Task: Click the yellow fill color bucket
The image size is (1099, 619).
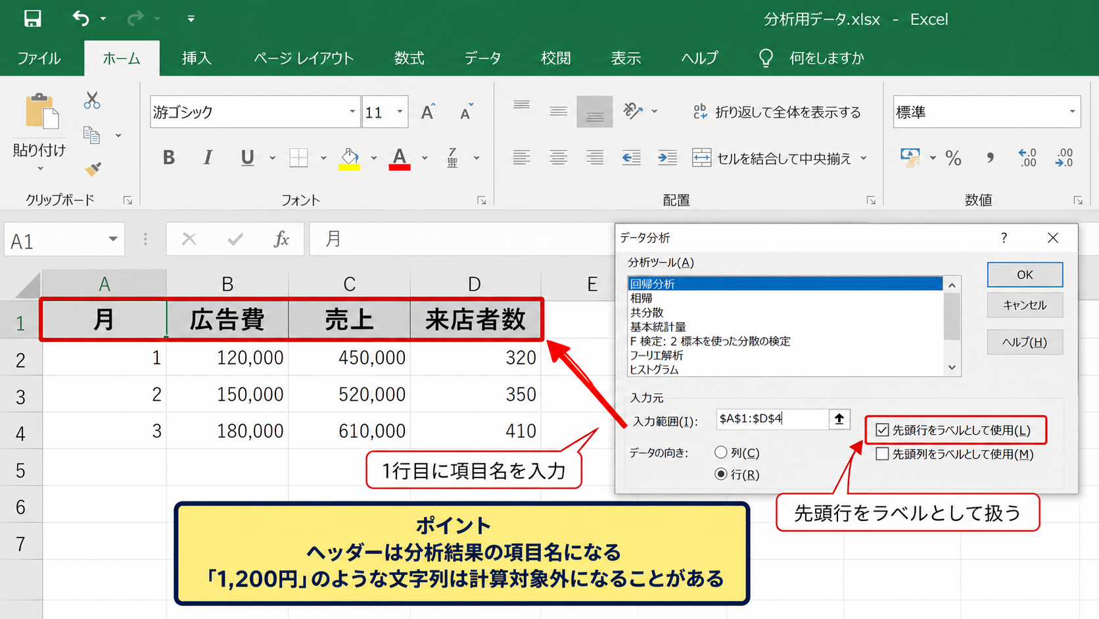Action: 350,158
